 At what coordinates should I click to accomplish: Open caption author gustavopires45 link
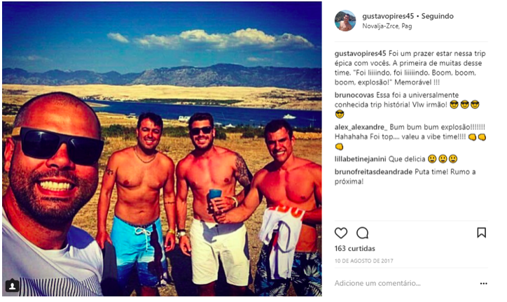[360, 54]
